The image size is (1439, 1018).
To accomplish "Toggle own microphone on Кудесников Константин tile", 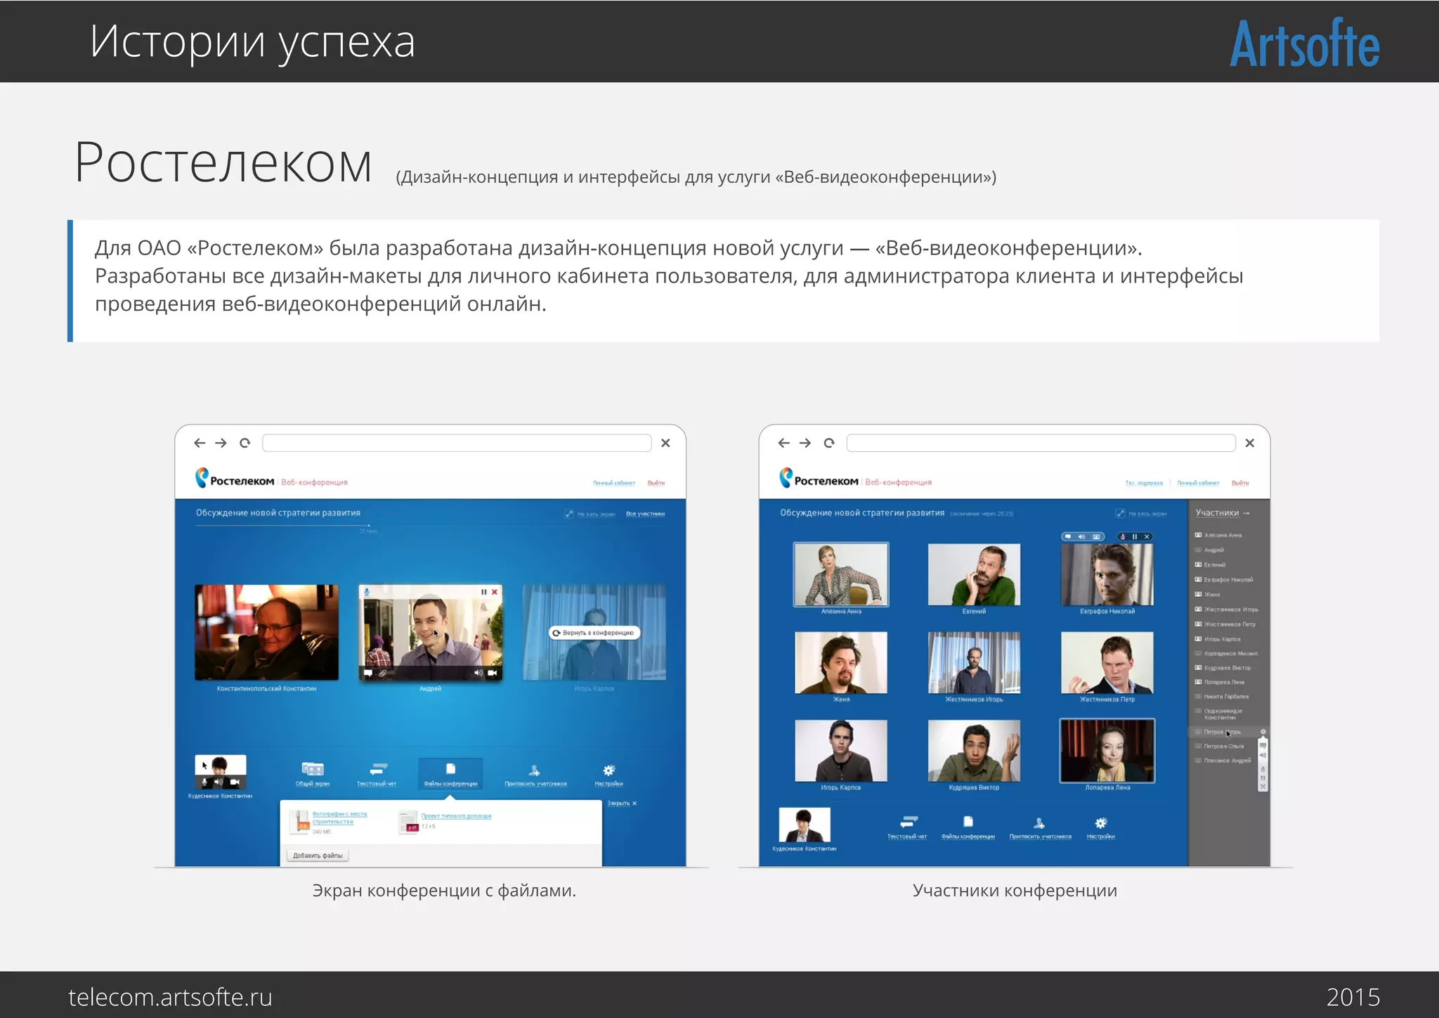I will tap(204, 782).
